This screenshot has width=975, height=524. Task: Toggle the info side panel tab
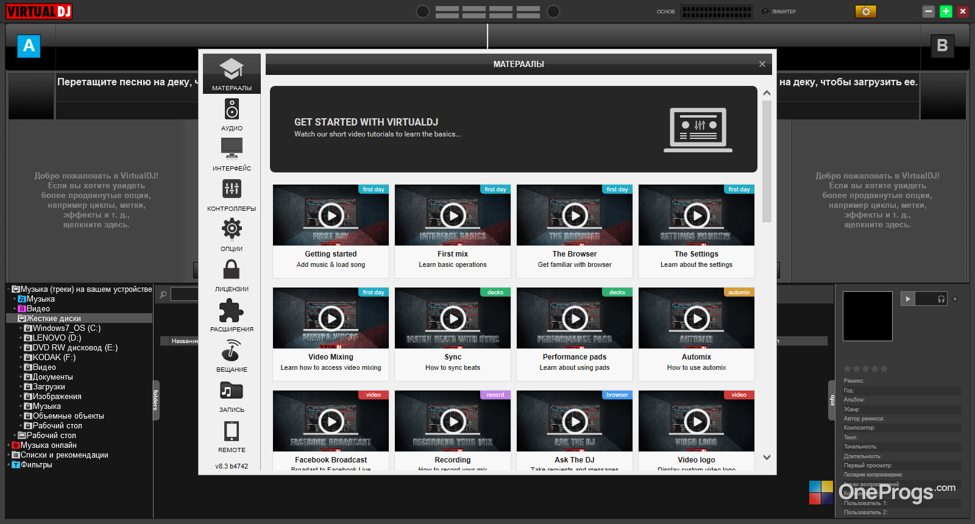coord(832,400)
